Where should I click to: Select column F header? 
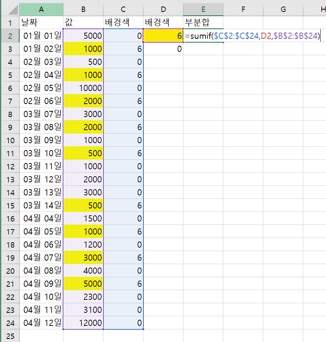point(243,10)
